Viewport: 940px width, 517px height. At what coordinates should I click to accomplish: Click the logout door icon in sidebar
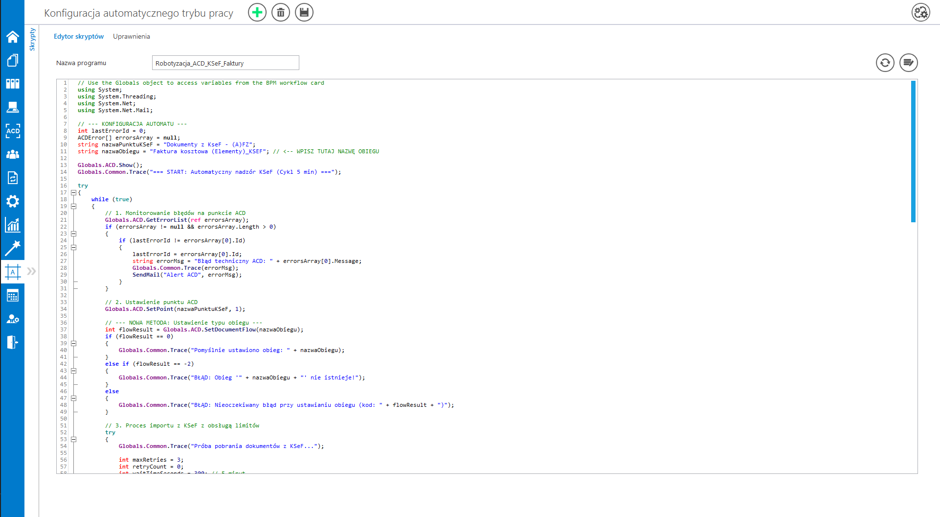13,342
